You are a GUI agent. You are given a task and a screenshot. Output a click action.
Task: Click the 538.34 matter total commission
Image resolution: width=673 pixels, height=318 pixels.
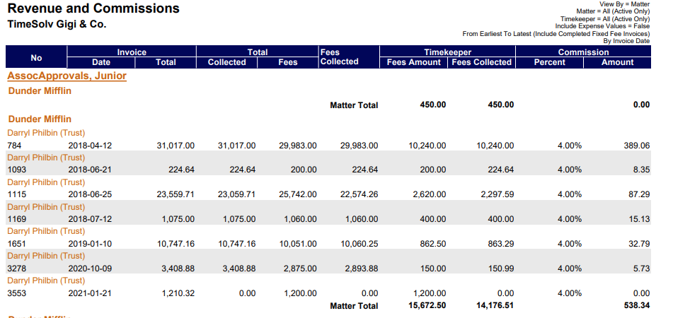click(x=635, y=306)
